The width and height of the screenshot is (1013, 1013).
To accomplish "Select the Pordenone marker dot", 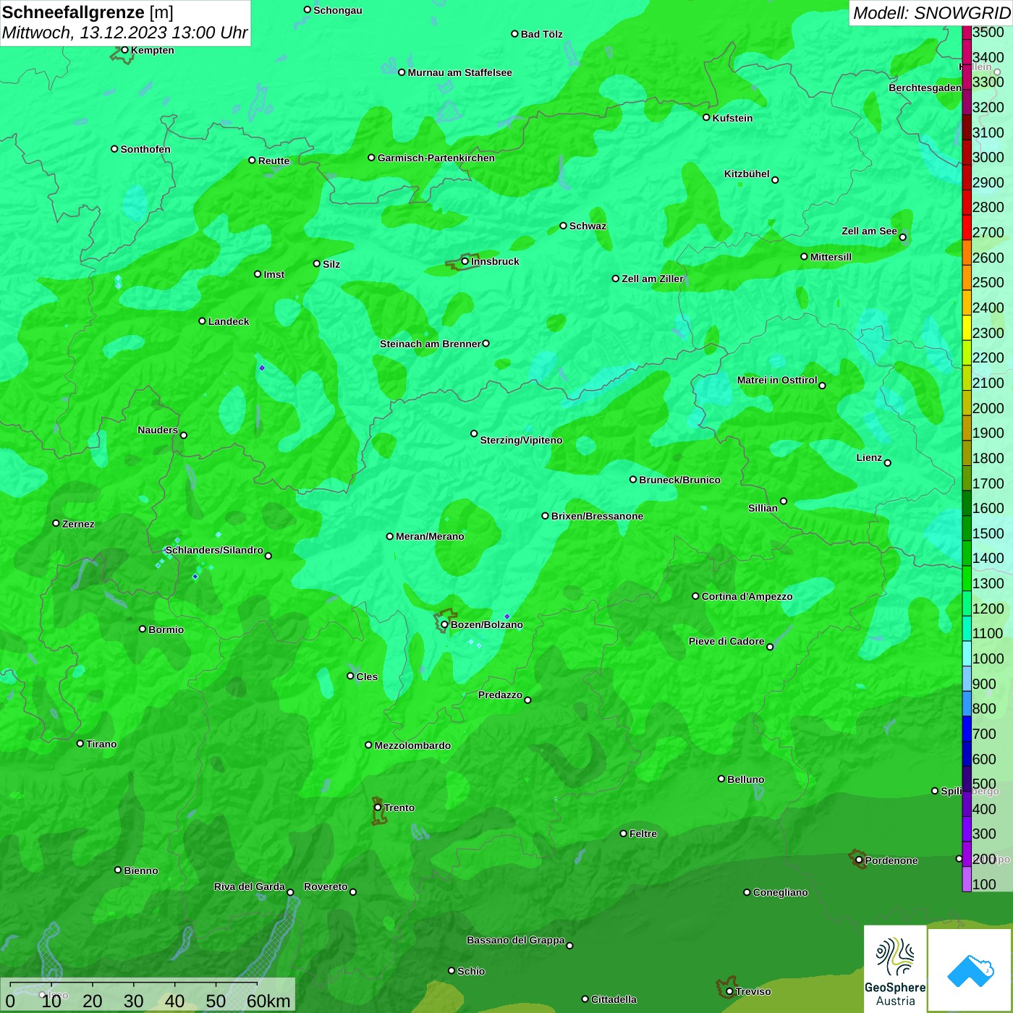I will point(859,860).
